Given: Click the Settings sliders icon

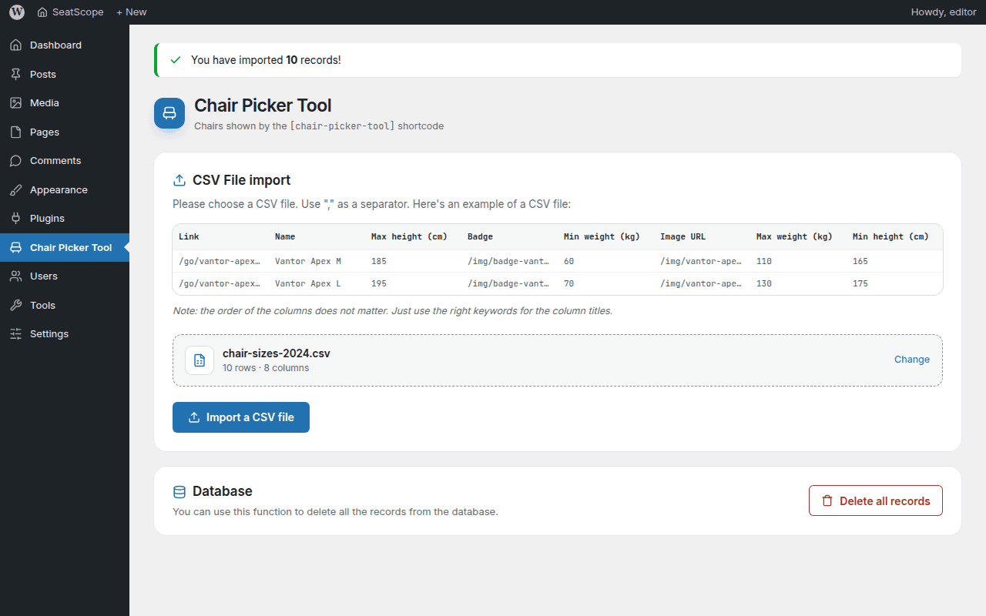Looking at the screenshot, I should [x=15, y=334].
